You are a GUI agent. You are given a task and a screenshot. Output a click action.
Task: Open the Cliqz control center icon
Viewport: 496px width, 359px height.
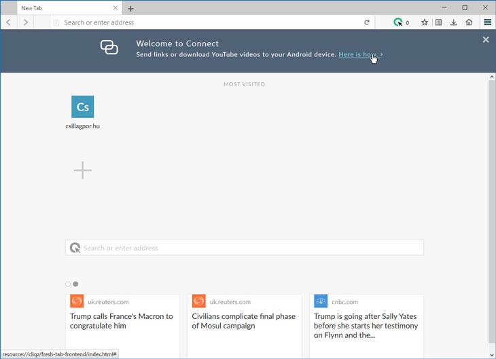(x=401, y=22)
